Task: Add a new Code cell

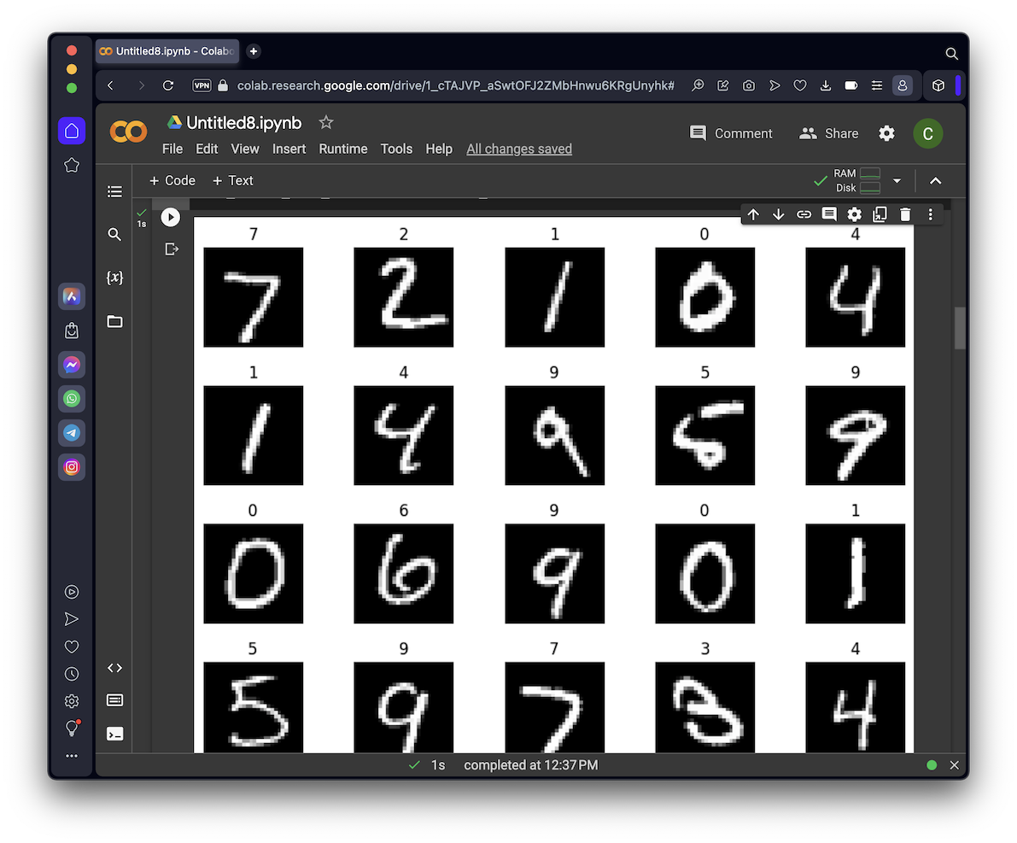Action: [x=172, y=181]
